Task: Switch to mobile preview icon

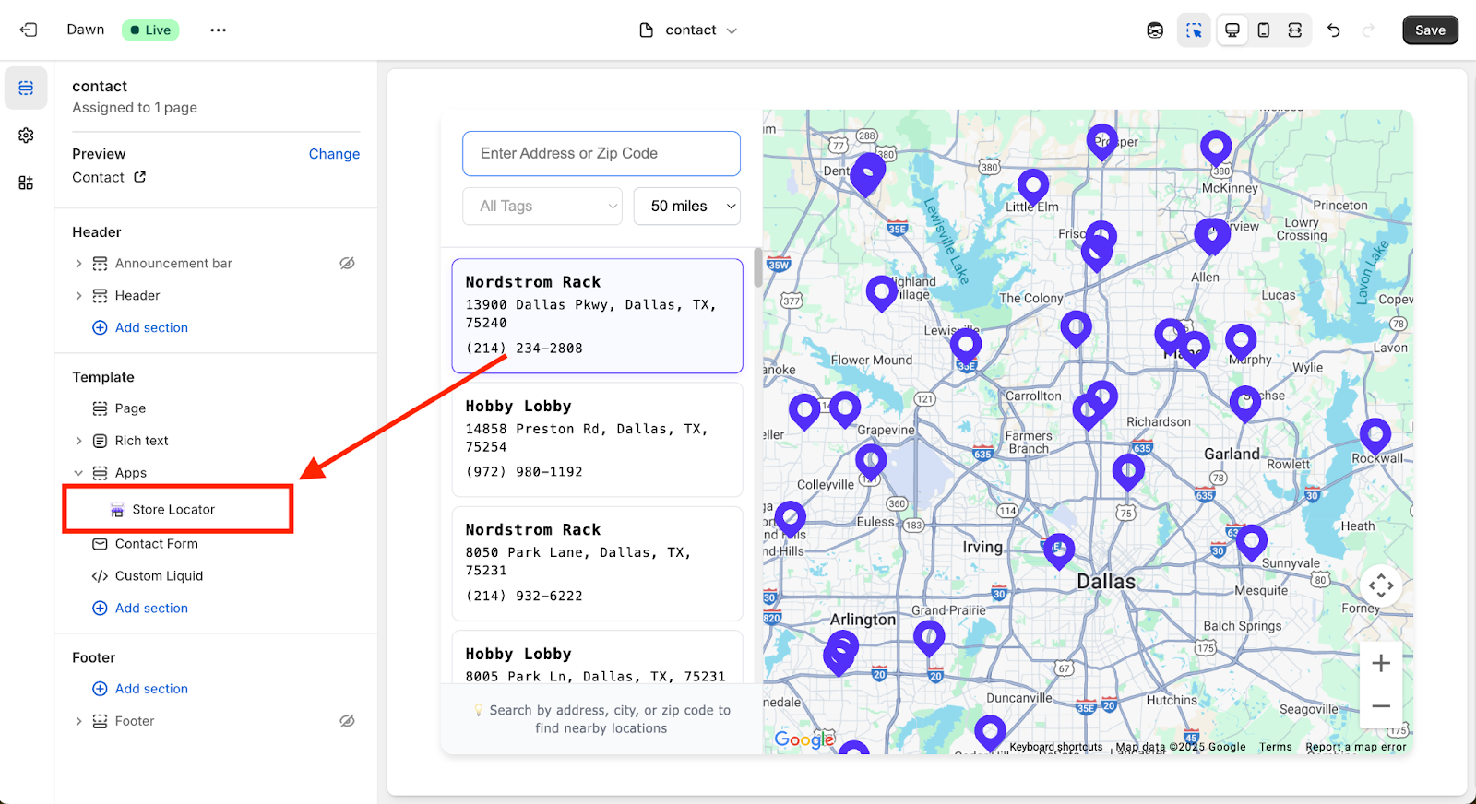Action: [x=1264, y=30]
